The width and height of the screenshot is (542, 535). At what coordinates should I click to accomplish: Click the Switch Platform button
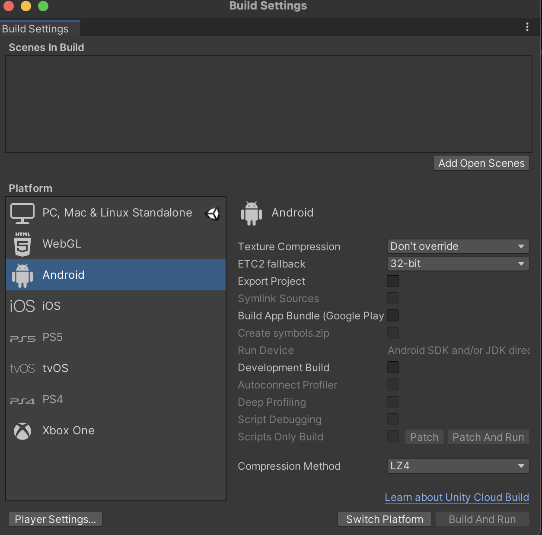[x=385, y=519]
